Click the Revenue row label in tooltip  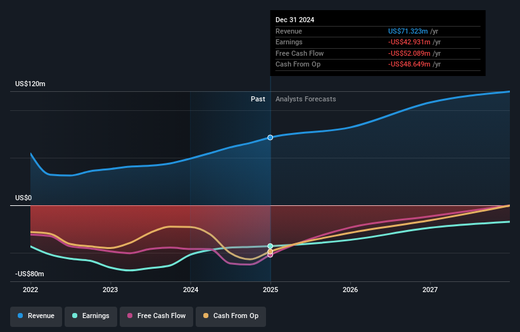[289, 31]
